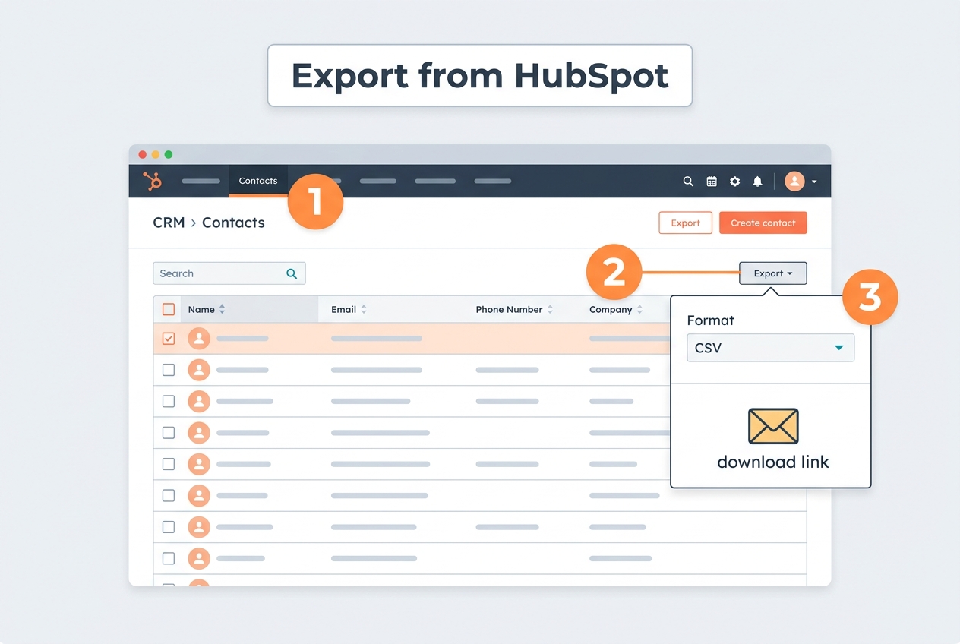960x644 pixels.
Task: Click the envelope icon above download link
Action: (x=773, y=426)
